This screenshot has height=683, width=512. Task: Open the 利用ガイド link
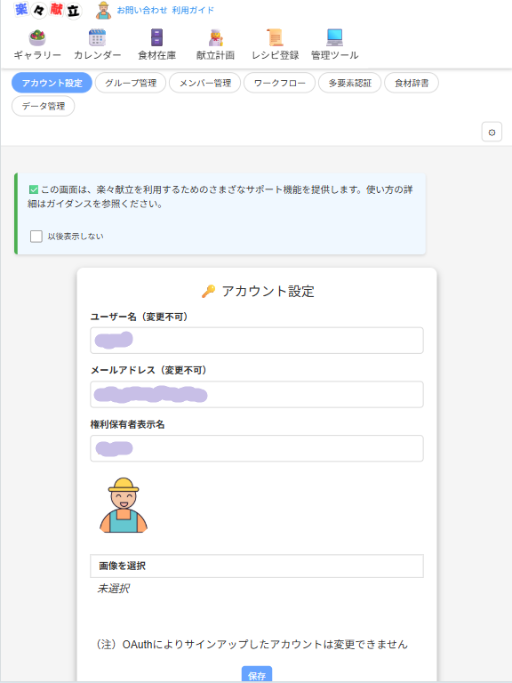(x=193, y=10)
